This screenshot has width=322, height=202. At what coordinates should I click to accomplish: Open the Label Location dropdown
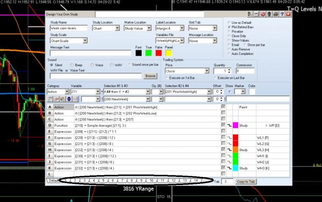click(x=182, y=28)
